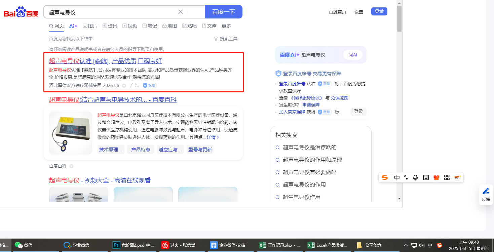Expand the 搜索工具 search tools filter
Screen dimensions: 494x252
coord(226,39)
